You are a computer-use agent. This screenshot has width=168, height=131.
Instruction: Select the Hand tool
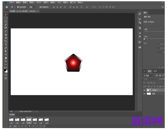(6, 58)
